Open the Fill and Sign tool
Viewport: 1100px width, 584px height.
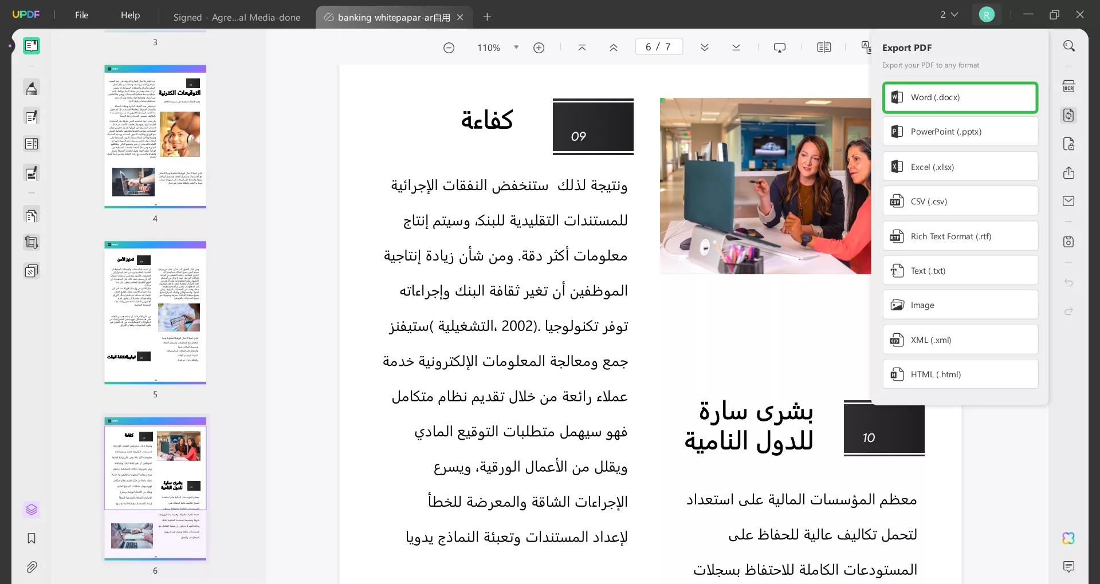pyautogui.click(x=32, y=173)
